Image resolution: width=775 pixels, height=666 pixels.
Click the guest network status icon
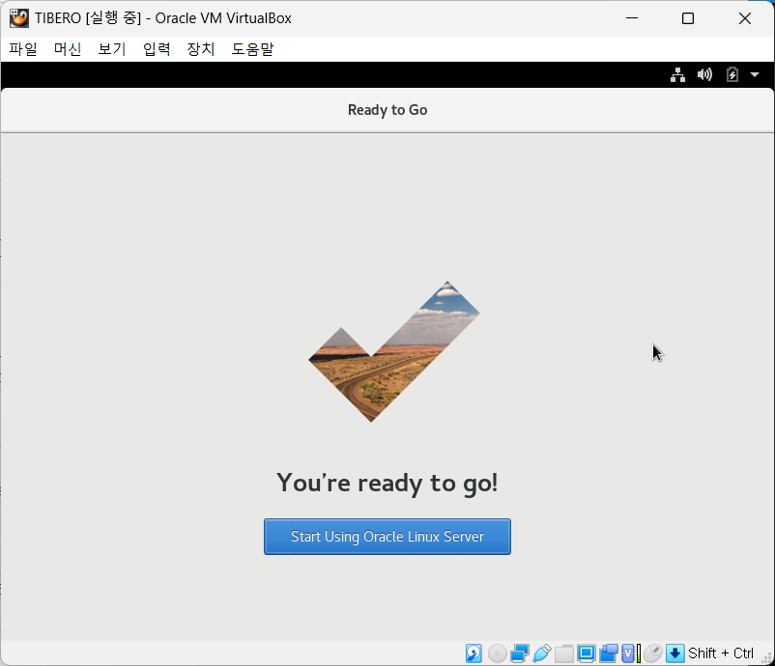coord(677,74)
